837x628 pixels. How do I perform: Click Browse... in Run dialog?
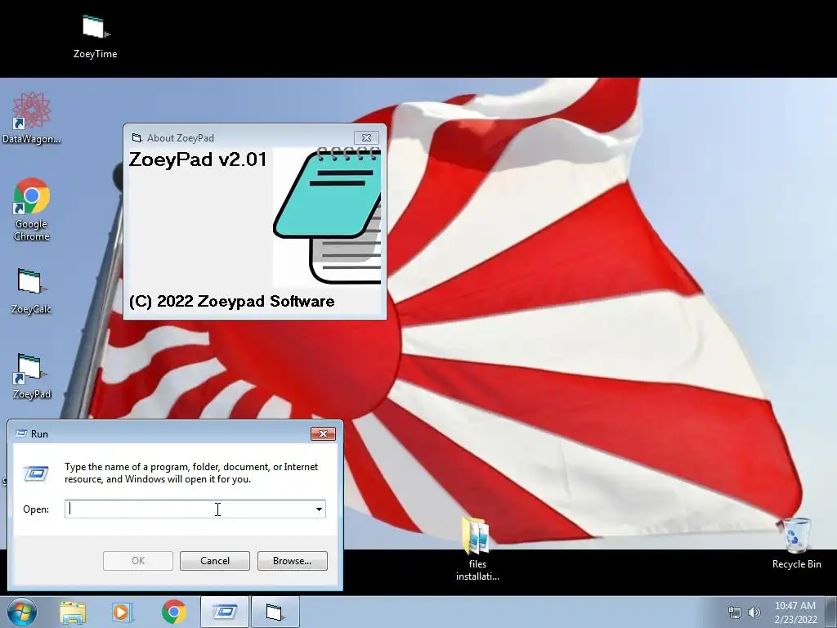pos(292,561)
